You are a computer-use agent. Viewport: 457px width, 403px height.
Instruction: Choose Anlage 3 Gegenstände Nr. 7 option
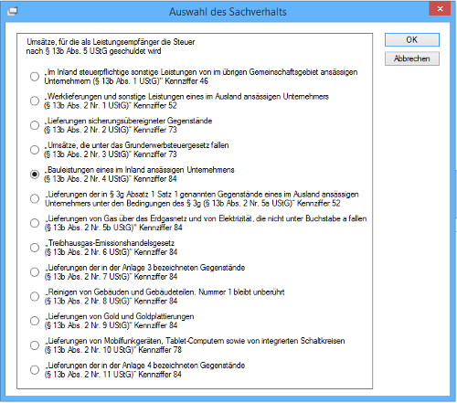[35, 271]
